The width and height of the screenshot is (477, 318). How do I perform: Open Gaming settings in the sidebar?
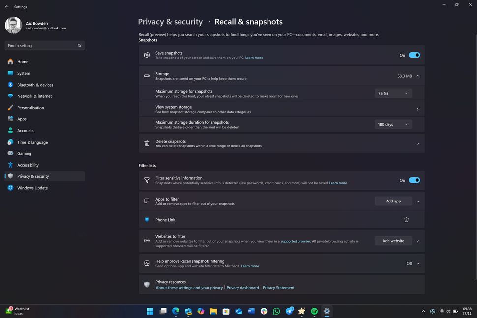(x=23, y=153)
